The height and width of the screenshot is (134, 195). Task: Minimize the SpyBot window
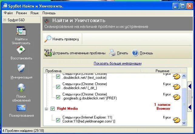click(x=176, y=6)
